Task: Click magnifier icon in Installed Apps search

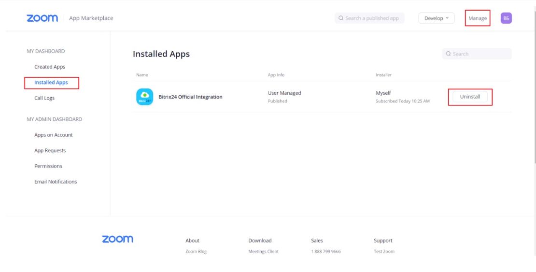Action: 448,54
